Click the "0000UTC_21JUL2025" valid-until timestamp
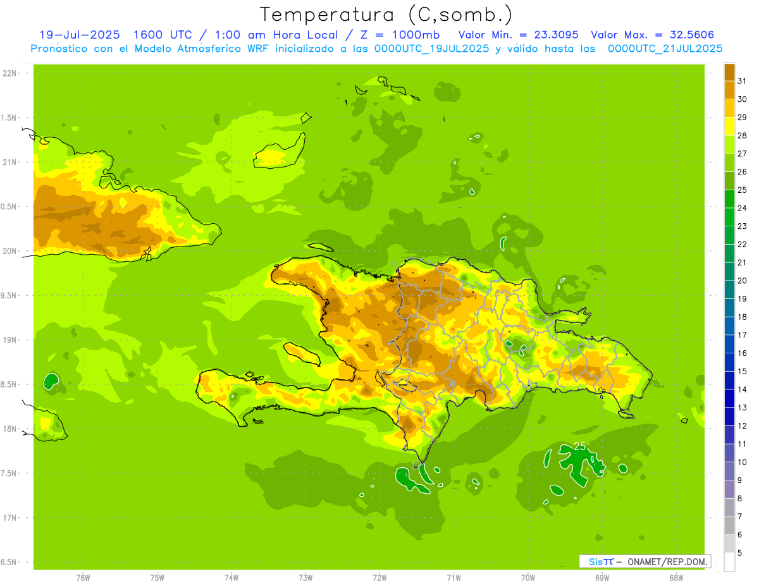The height and width of the screenshot is (586, 759). click(665, 48)
